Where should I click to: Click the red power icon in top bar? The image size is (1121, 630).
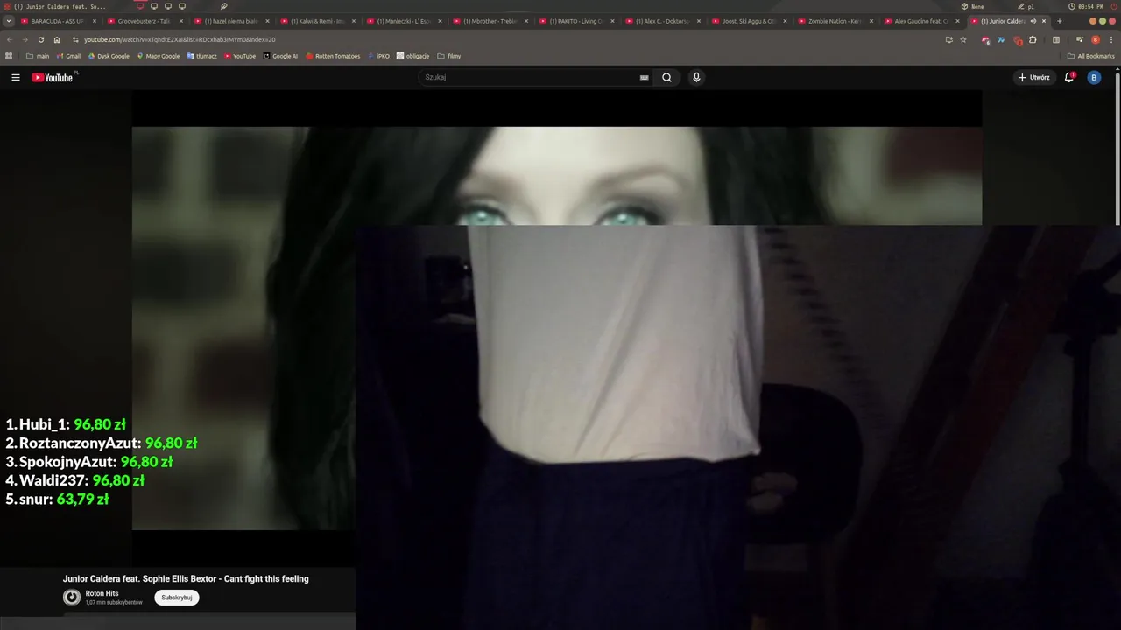click(x=1113, y=6)
